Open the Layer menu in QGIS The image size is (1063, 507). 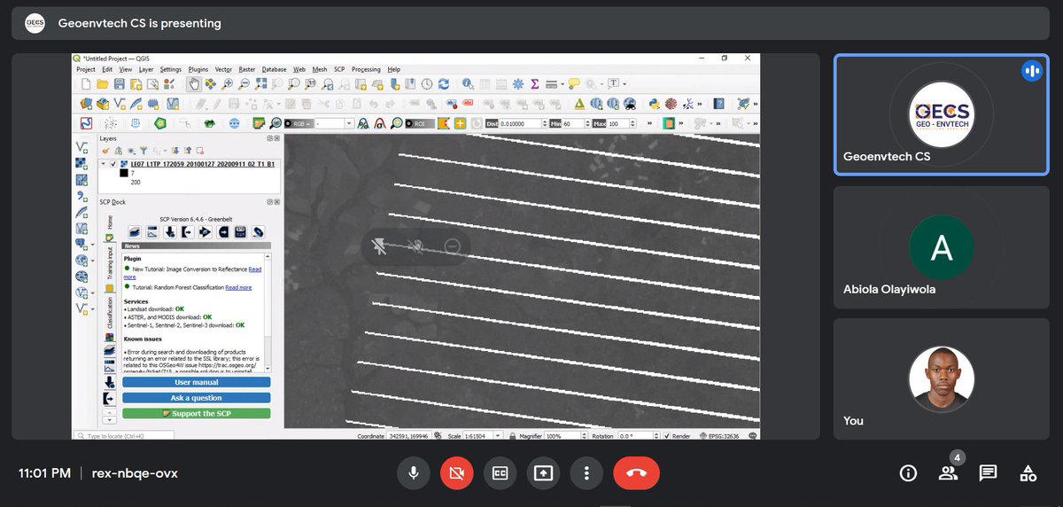pos(146,69)
